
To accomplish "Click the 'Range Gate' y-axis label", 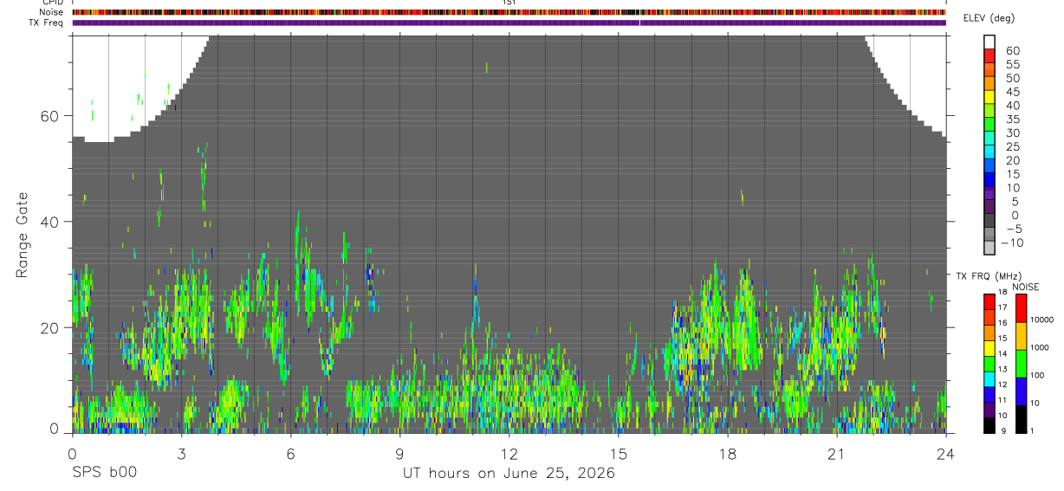I will 23,236.
